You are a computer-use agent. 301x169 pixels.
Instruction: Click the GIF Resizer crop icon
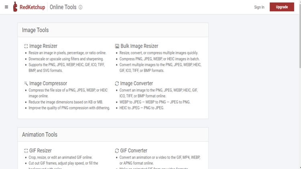(x=26, y=151)
